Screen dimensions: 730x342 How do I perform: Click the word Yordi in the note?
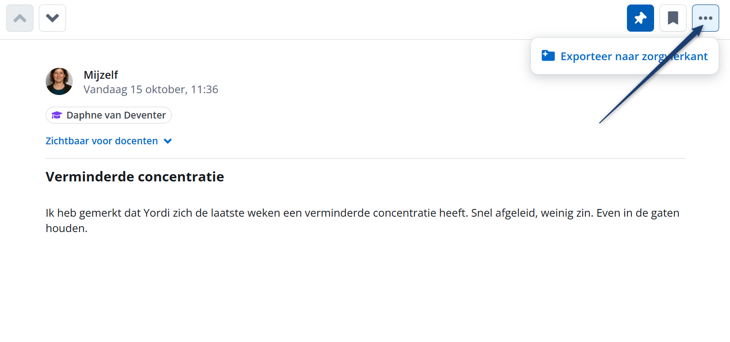click(156, 213)
